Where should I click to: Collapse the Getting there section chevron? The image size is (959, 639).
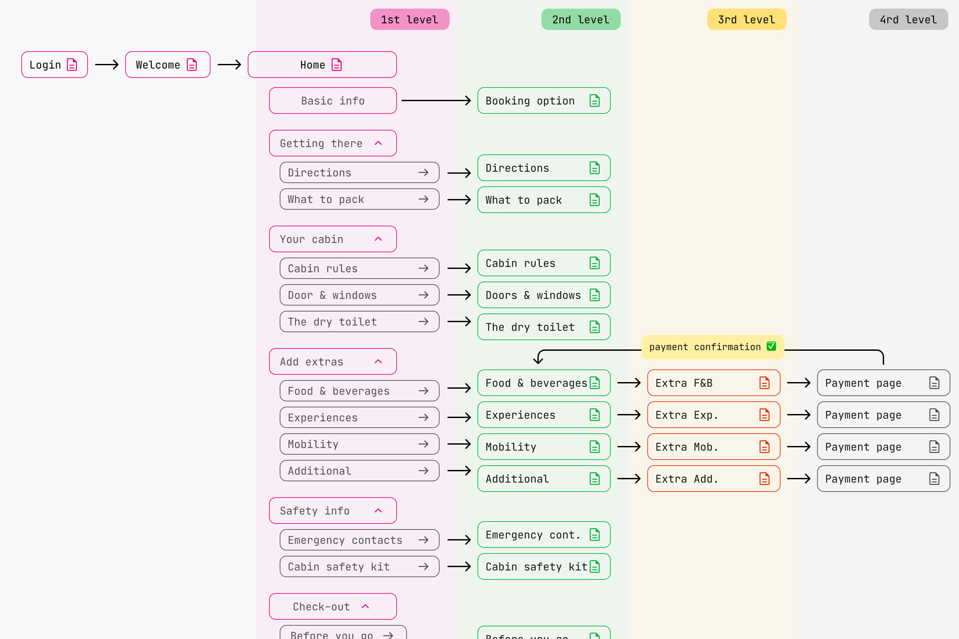tap(378, 143)
